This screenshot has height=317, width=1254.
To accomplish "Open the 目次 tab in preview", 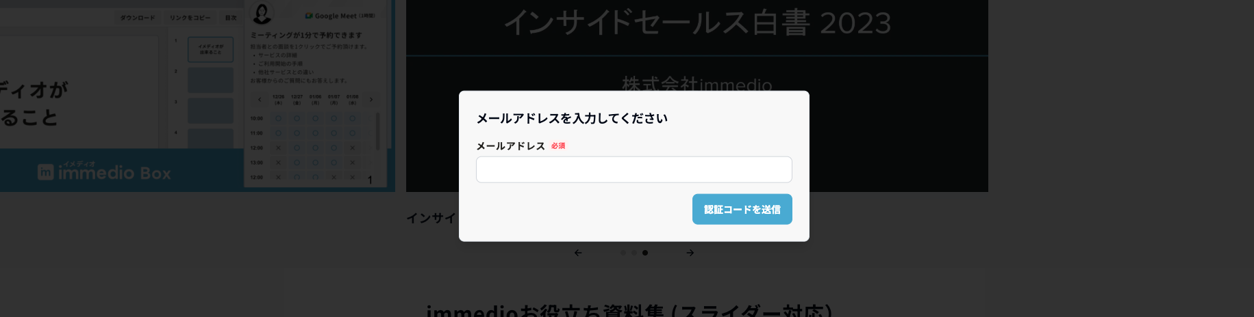I will tap(231, 18).
